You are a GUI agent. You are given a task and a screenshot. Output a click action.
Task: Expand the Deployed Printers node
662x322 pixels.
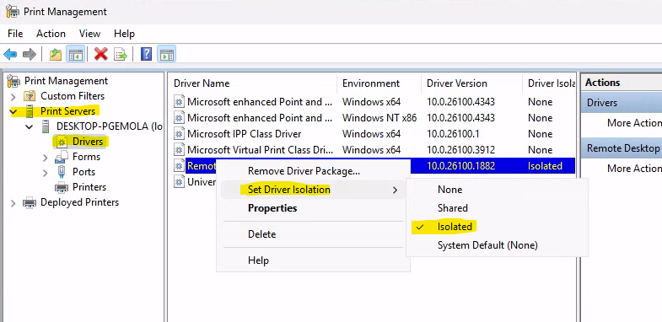[x=13, y=203]
